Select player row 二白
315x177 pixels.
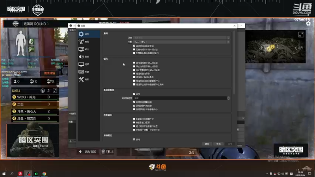(x=35, y=104)
